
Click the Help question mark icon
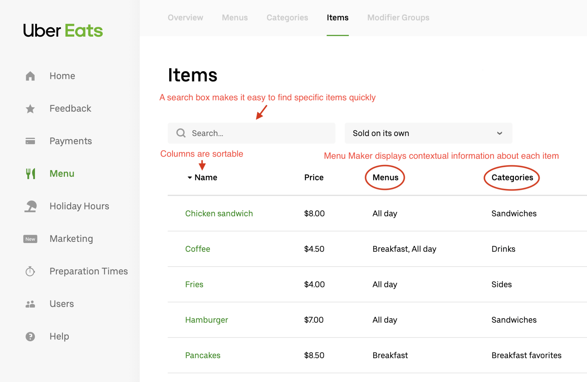click(30, 337)
